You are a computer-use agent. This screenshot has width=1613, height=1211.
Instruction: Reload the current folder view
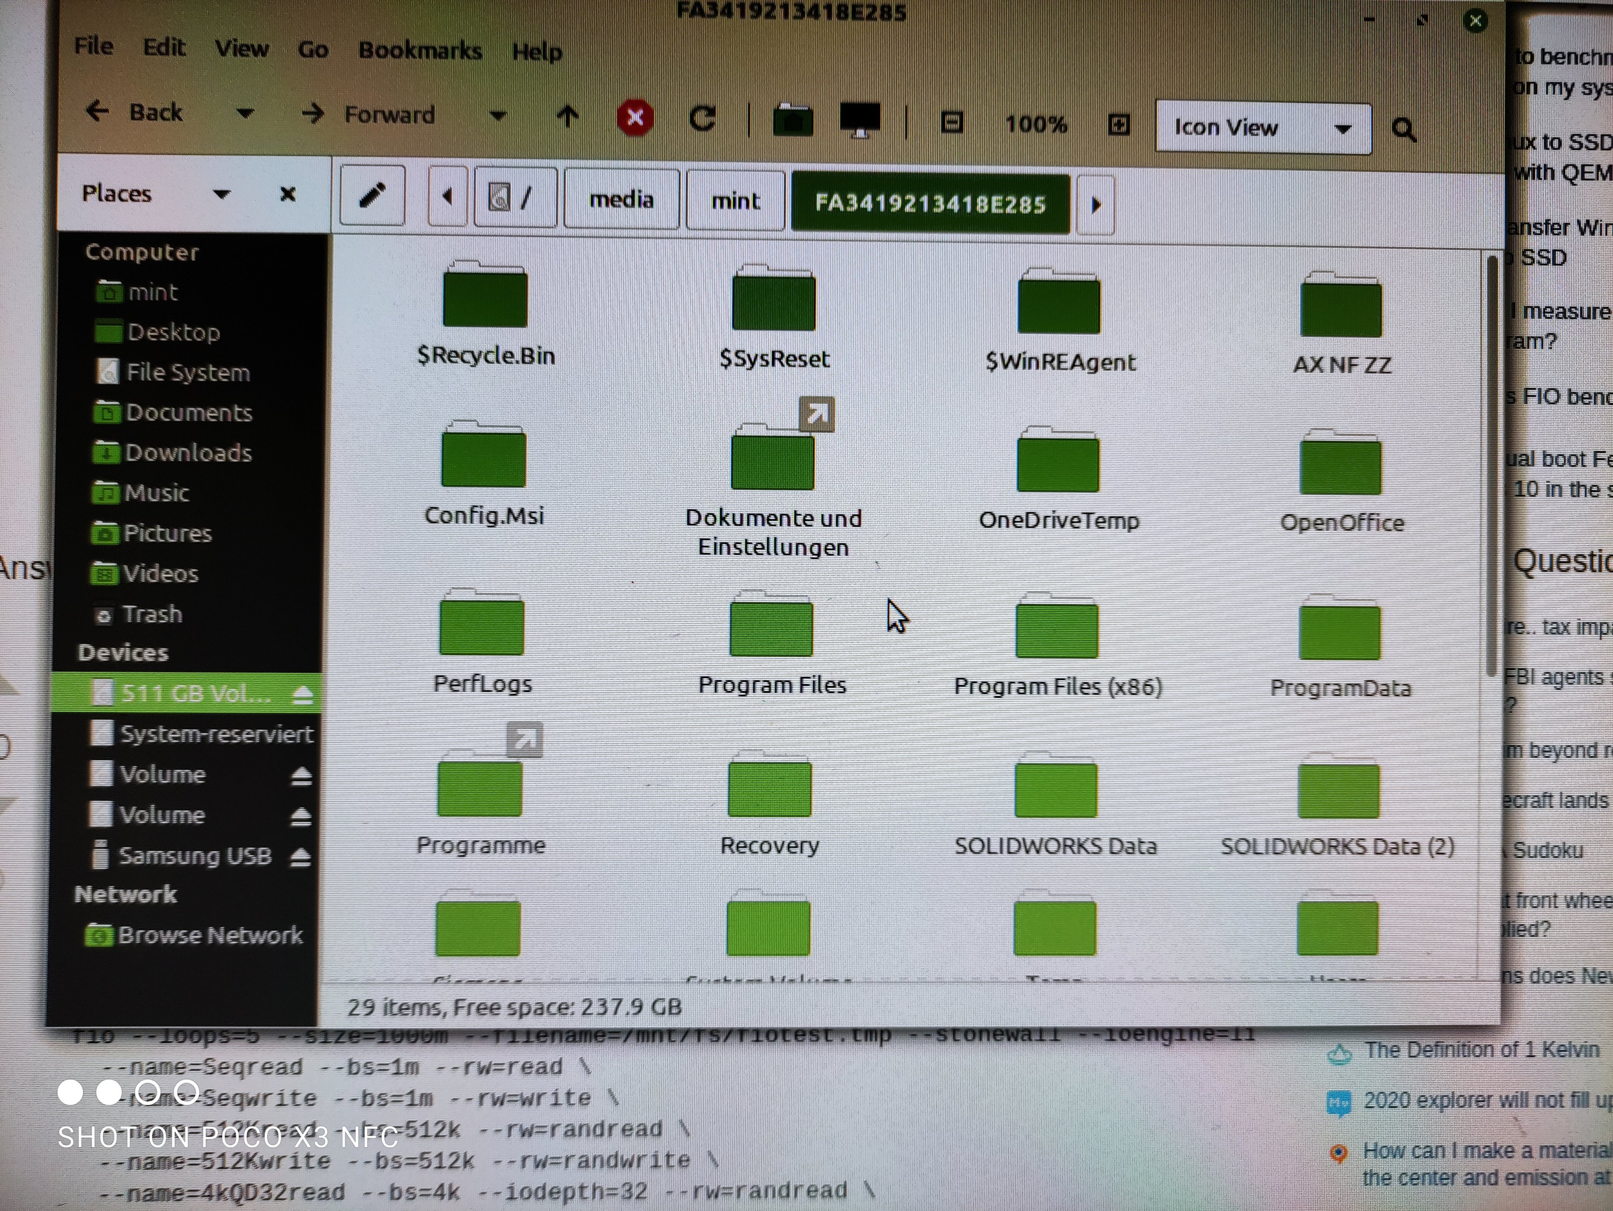(702, 119)
